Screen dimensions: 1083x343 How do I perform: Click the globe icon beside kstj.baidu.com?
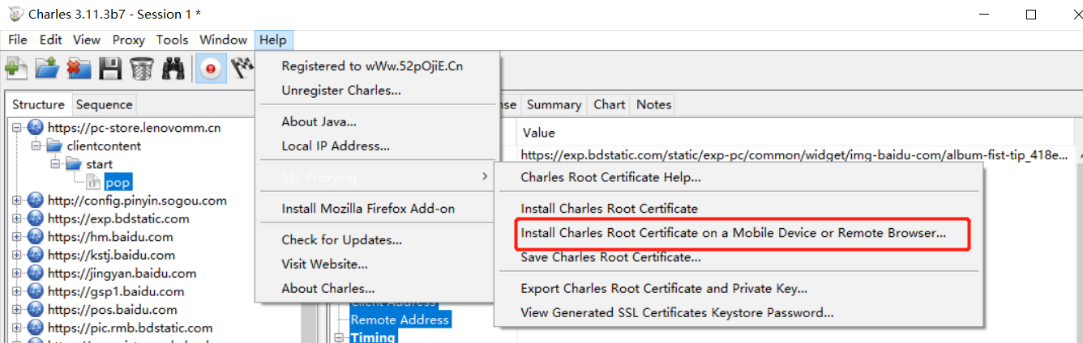[35, 255]
